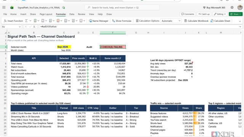The width and height of the screenshot is (244, 137).
Task: Click Buy Microsoft 365
Action: pyautogui.click(x=214, y=8)
